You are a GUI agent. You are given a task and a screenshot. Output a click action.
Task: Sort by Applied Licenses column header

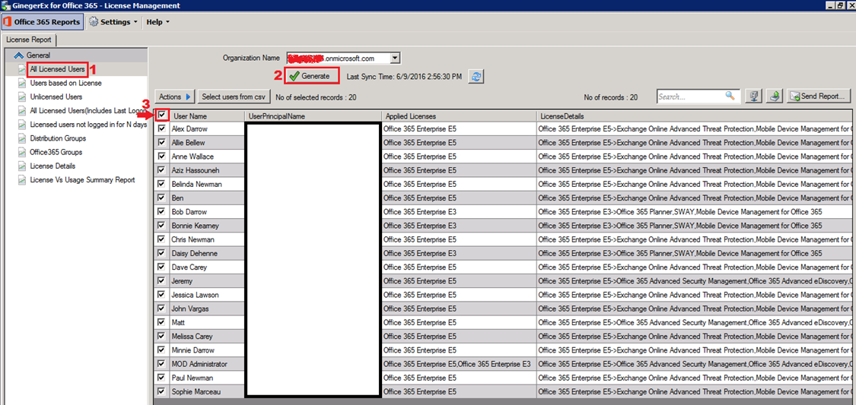point(459,116)
